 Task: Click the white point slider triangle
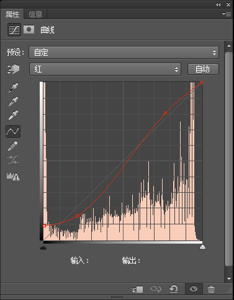tap(202, 247)
